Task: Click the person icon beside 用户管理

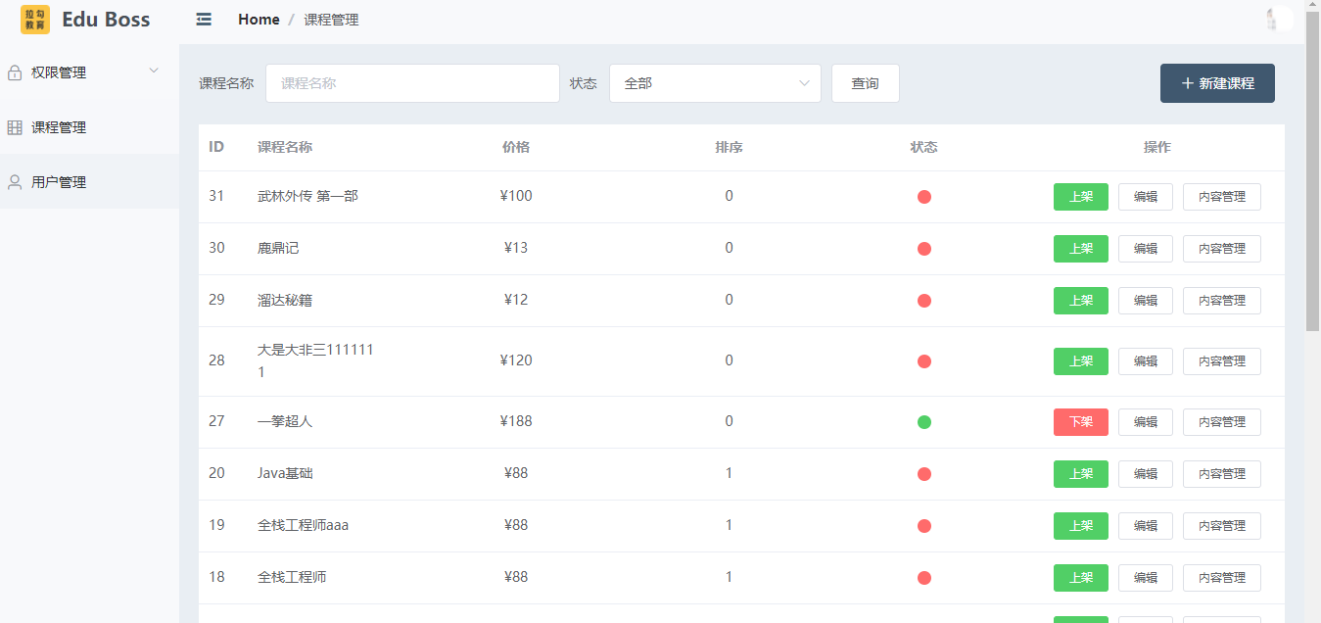Action: point(15,182)
